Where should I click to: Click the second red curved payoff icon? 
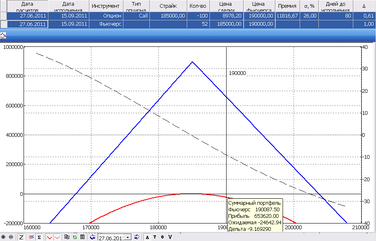click(x=57, y=237)
